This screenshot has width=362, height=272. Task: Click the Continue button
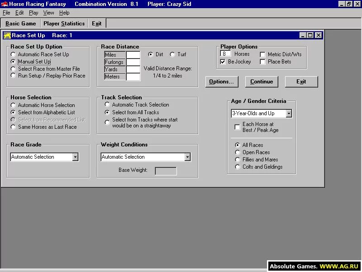click(x=262, y=82)
